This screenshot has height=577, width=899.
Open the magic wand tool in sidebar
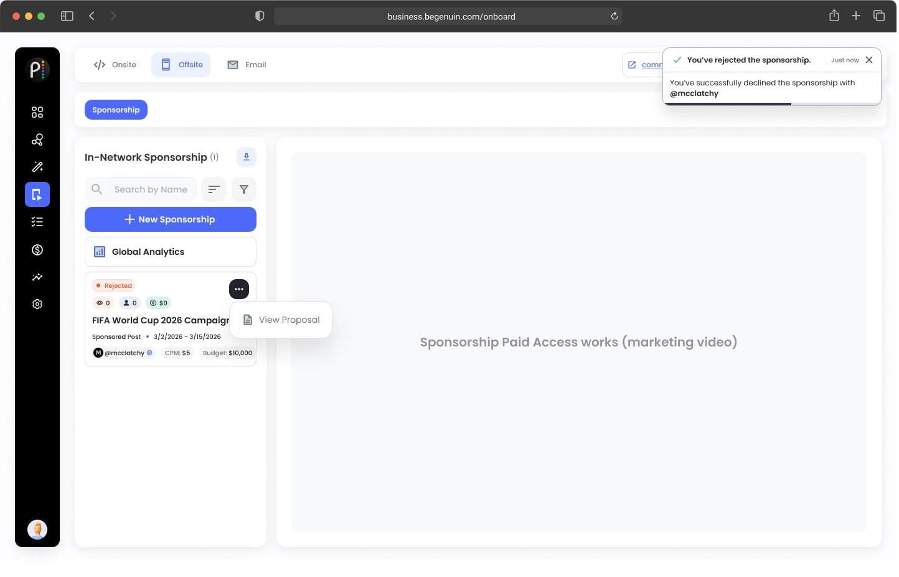click(x=37, y=167)
